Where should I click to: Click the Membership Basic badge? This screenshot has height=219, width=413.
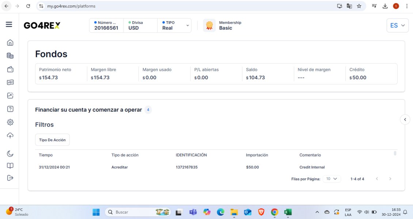coord(223,26)
